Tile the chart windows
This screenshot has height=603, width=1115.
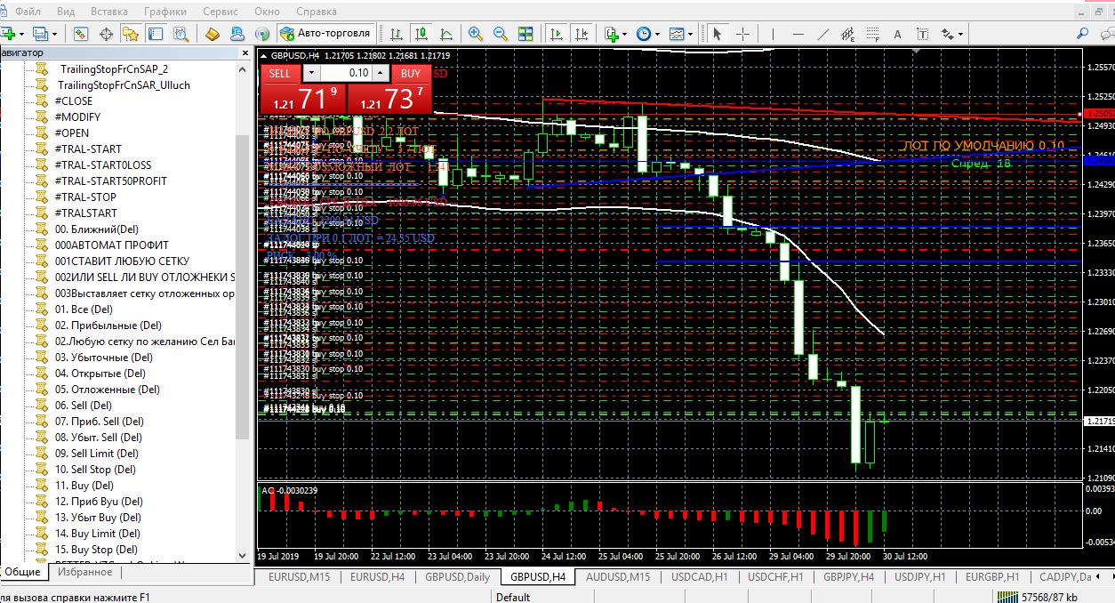[525, 34]
